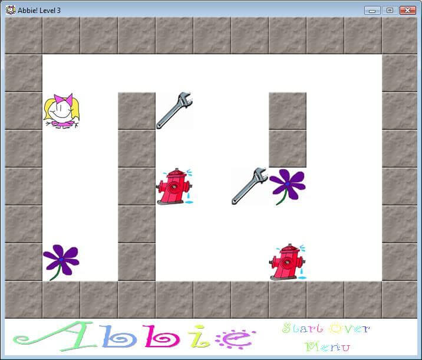Click the hydrant near the bottom wall
The width and height of the screenshot is (422, 360).
(x=288, y=262)
